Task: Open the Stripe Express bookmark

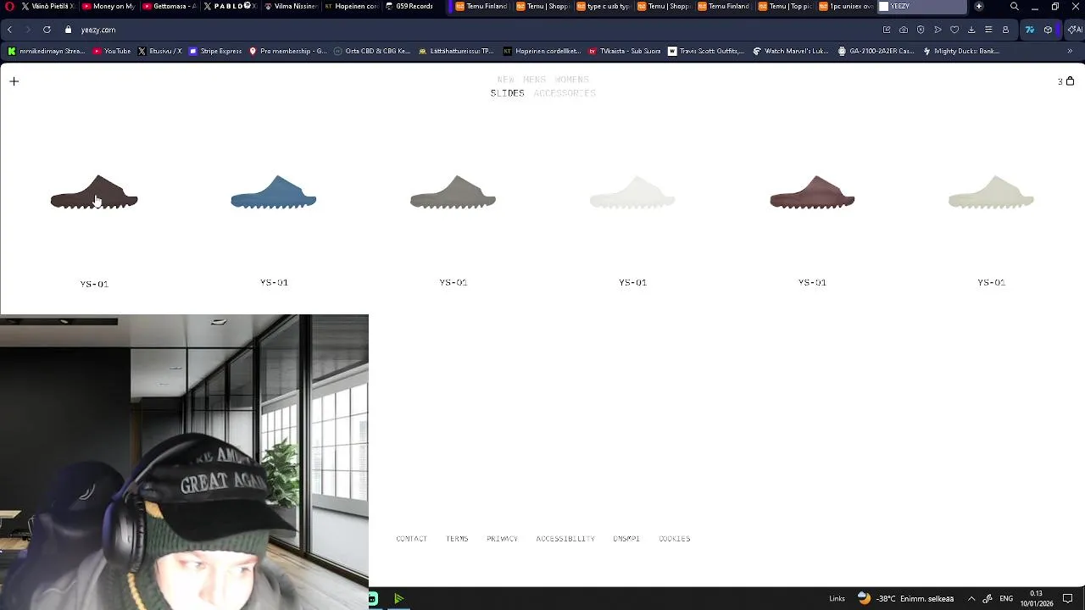Action: 215,51
